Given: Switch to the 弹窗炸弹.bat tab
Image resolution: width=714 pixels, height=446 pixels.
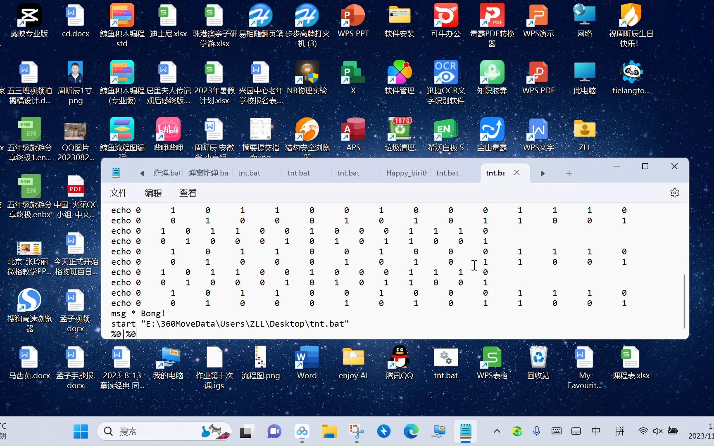Looking at the screenshot, I should (x=209, y=173).
